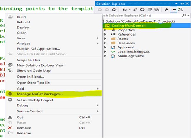Select Solution 'Coding4FunDemo1' node

tap(140, 21)
